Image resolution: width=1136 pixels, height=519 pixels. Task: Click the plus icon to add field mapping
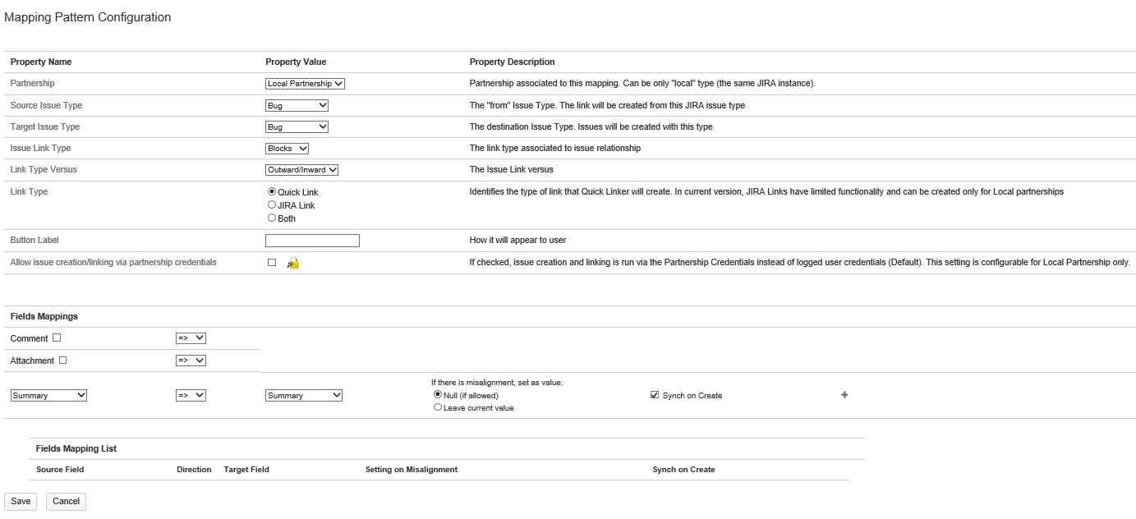click(844, 395)
